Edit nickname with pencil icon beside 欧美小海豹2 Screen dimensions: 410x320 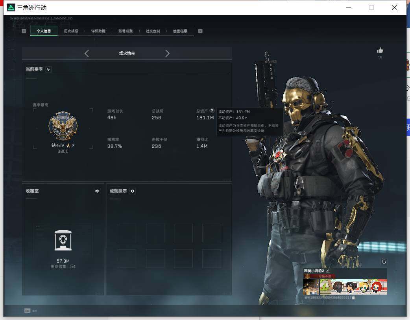click(328, 271)
